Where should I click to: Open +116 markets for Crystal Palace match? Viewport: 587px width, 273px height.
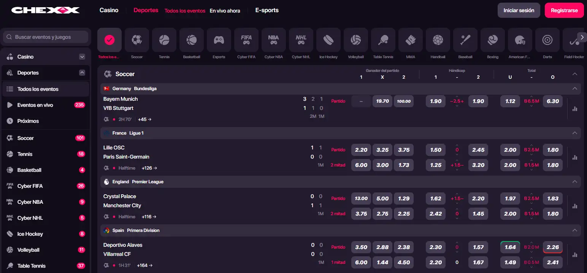[x=149, y=217]
